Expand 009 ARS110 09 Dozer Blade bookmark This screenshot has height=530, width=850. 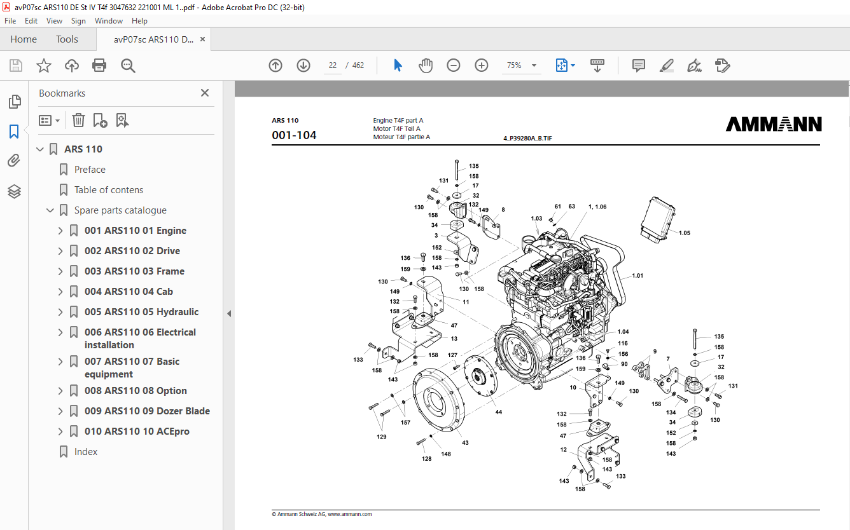tap(61, 411)
